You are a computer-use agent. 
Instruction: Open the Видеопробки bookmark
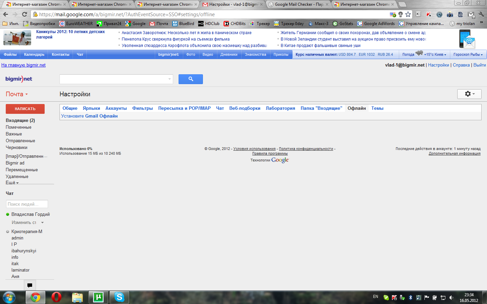pos(39,24)
